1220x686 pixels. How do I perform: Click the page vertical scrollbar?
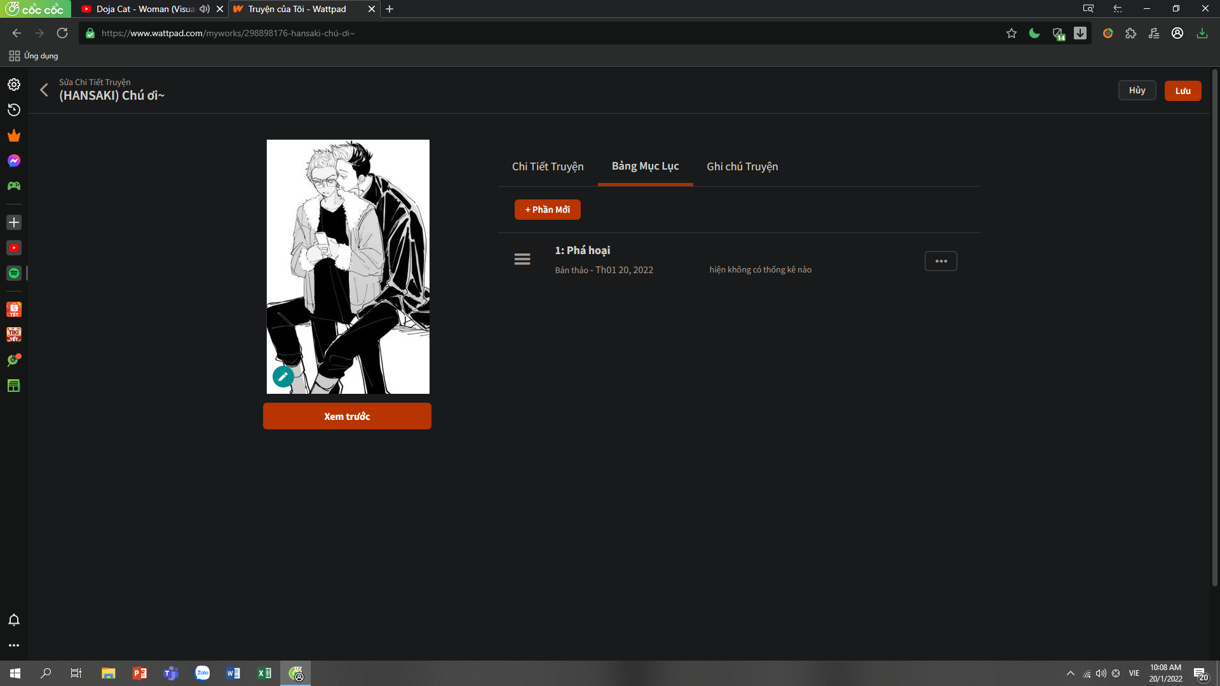[1215, 327]
